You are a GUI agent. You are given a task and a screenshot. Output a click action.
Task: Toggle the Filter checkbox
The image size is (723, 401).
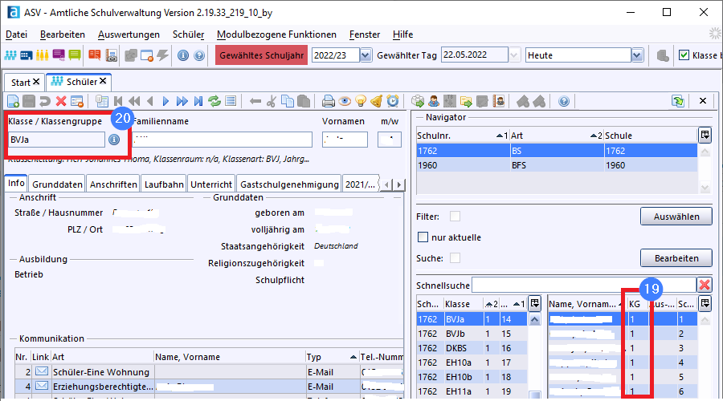[455, 217]
